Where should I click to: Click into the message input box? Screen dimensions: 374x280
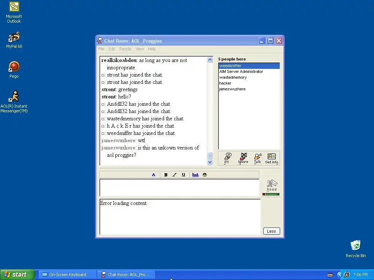pyautogui.click(x=179, y=188)
